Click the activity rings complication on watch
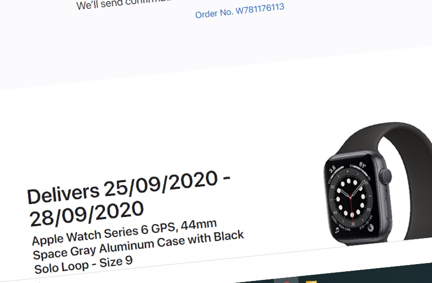 pos(371,227)
